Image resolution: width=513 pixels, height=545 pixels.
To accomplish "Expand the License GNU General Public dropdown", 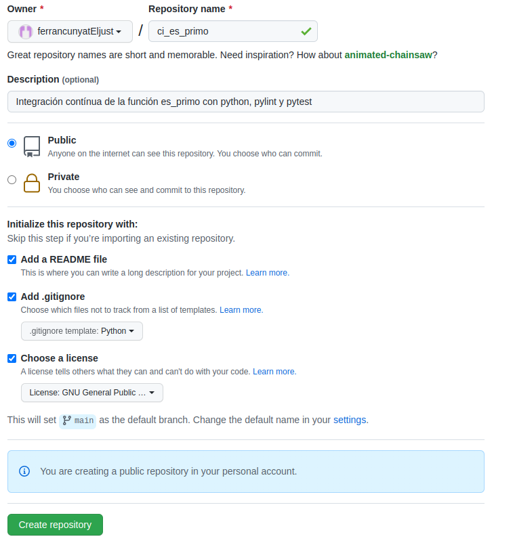I will pyautogui.click(x=91, y=393).
